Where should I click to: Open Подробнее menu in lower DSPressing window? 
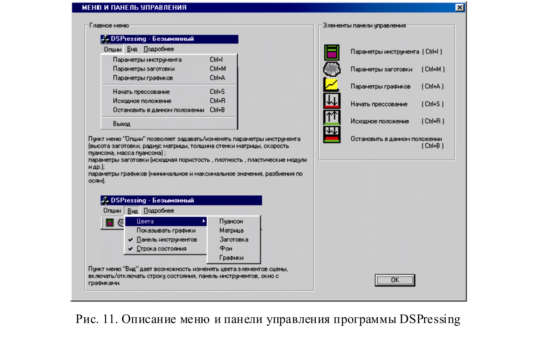click(x=159, y=211)
